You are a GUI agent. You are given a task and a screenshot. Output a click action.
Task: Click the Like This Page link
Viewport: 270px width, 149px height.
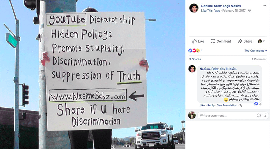pos(210,11)
